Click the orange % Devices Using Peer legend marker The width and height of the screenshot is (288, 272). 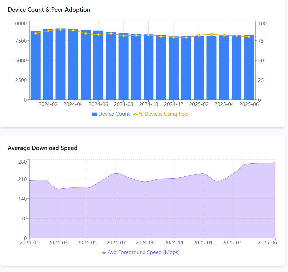click(135, 114)
